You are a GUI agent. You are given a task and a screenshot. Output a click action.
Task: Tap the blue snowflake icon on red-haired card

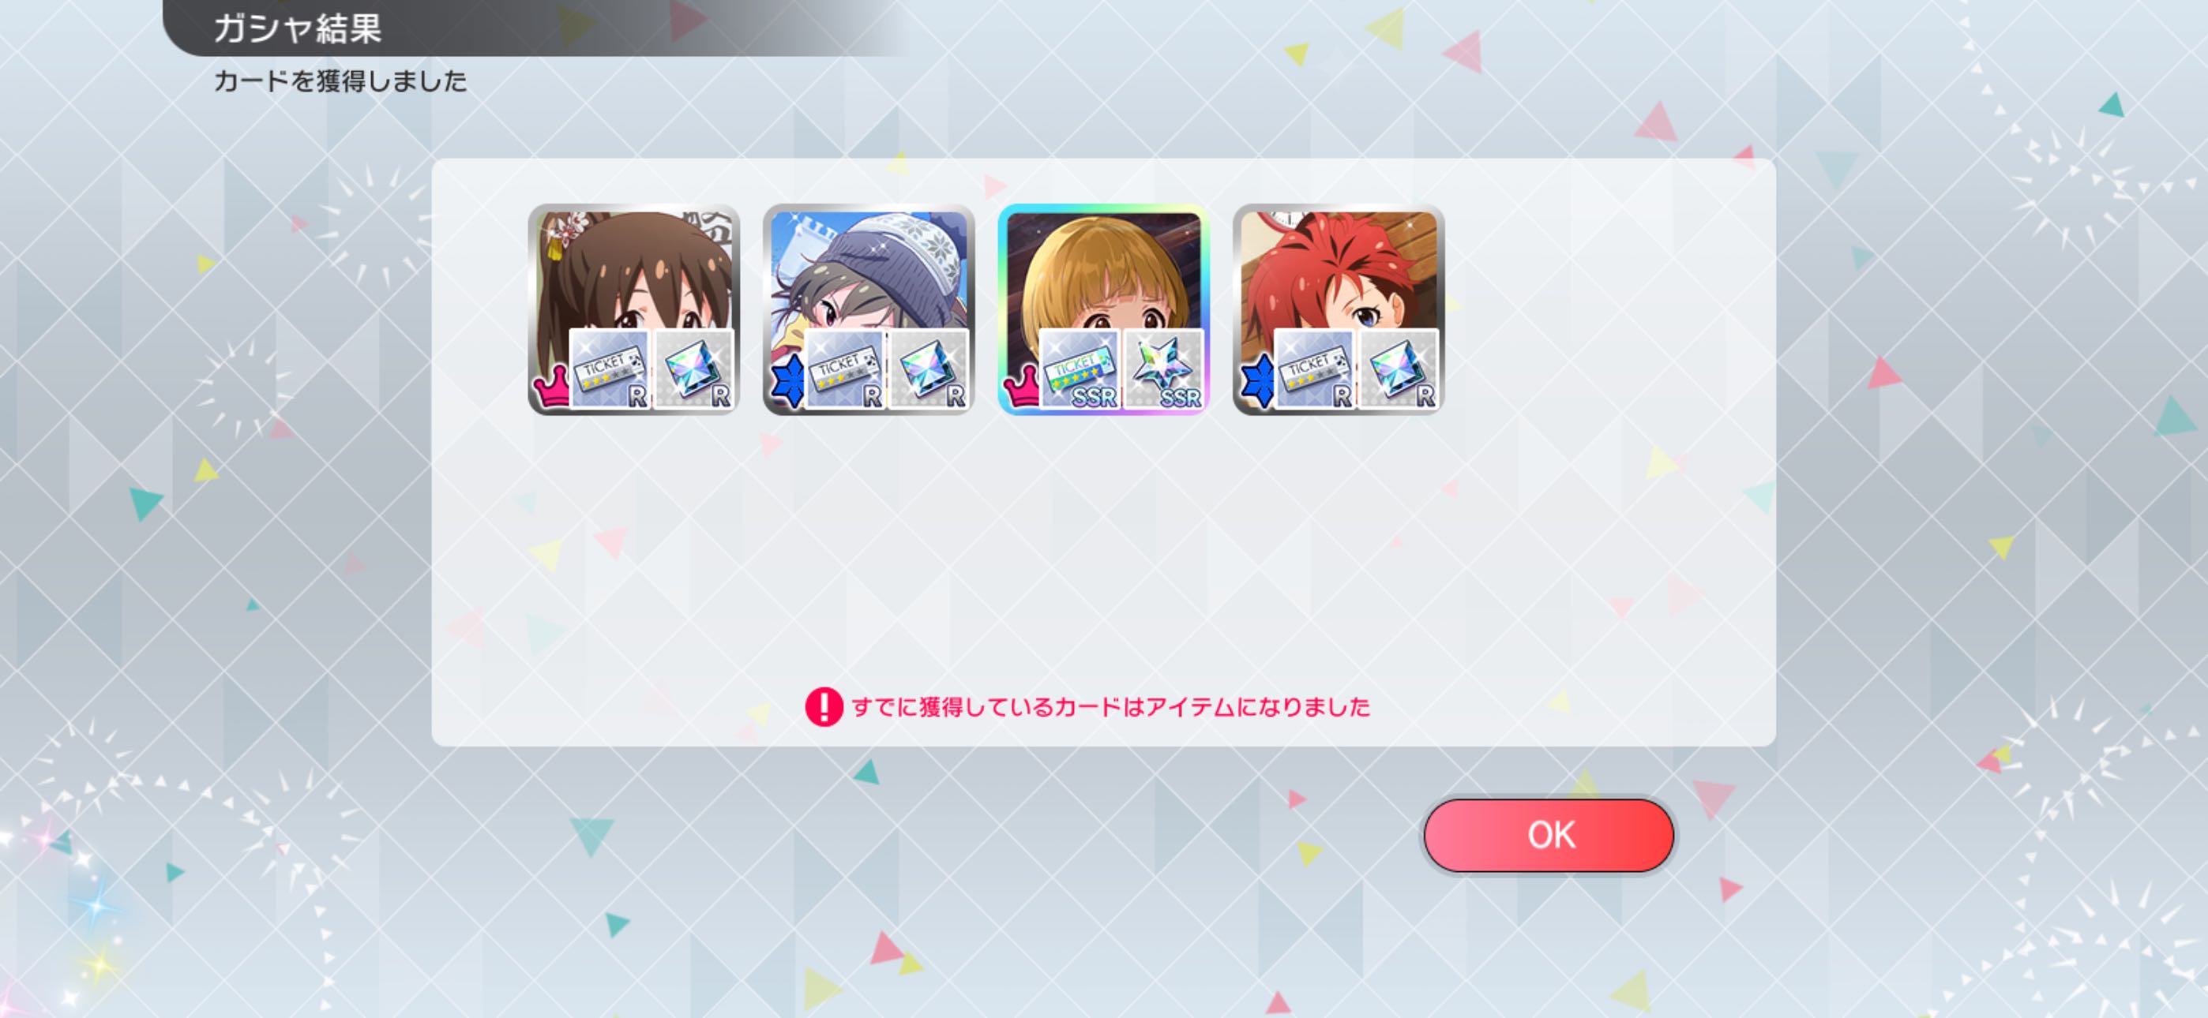pos(1256,381)
